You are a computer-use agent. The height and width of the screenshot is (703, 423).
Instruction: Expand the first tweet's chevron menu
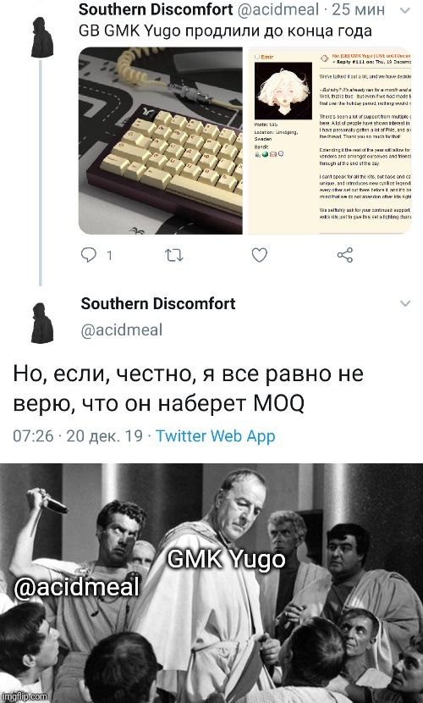click(404, 11)
